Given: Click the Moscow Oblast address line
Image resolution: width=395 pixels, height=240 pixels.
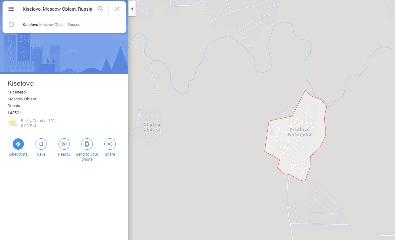Looking at the screenshot, I should pos(22,99).
